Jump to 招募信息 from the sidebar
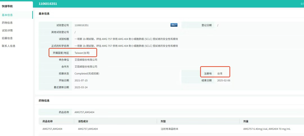The image size is (304, 136). pos(7,38)
